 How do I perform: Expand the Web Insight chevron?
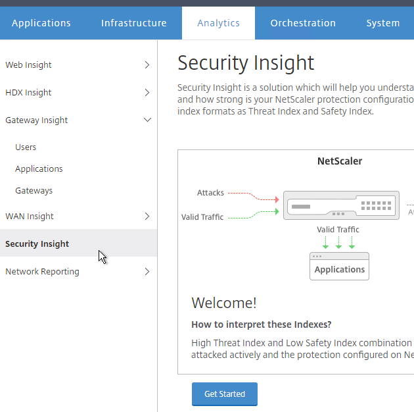coord(147,64)
